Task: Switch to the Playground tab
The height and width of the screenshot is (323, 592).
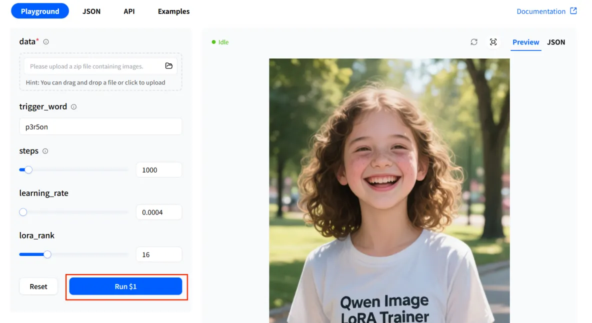Action: [40, 11]
